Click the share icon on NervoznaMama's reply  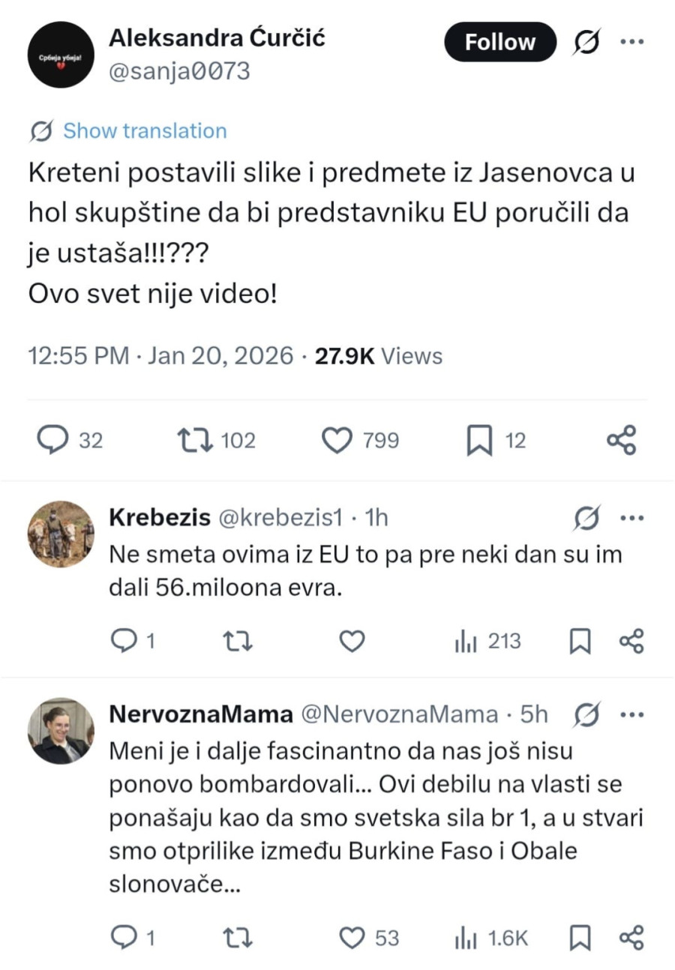pos(630,938)
